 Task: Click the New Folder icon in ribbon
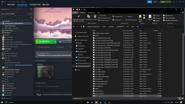140,16
